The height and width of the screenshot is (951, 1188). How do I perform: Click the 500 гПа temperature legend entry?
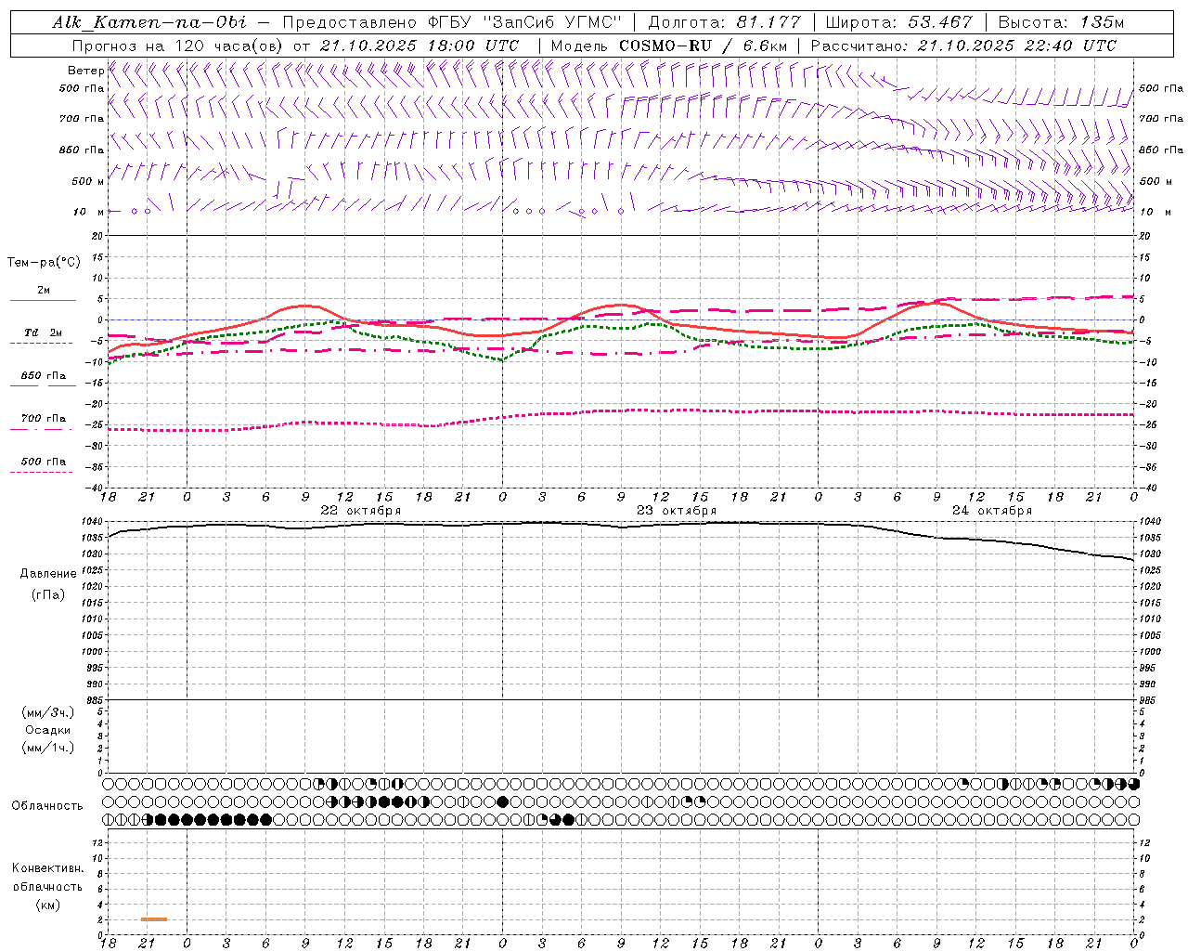coord(44,462)
